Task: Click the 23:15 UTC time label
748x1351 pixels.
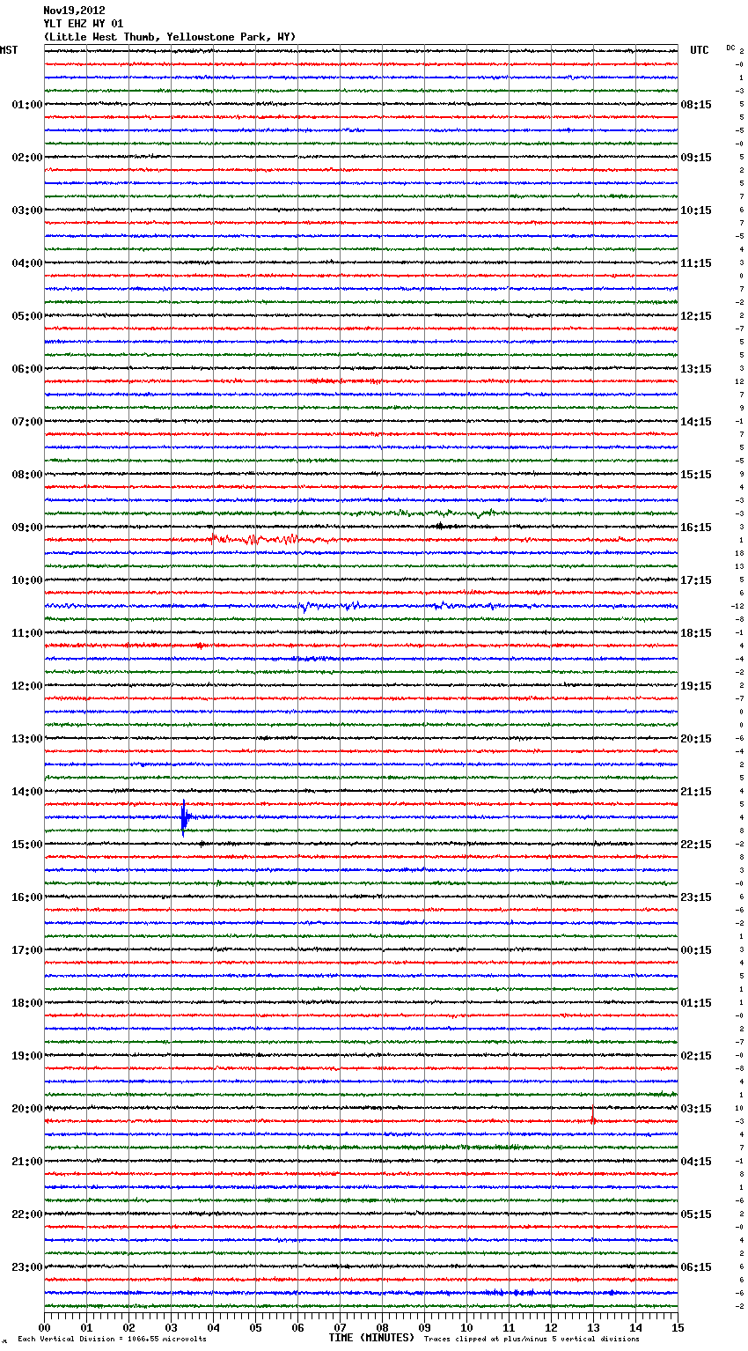Action: pyautogui.click(x=696, y=897)
